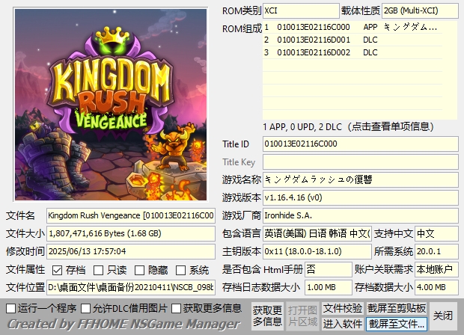The image size is (464, 335).
Task: Select ROM row 010013E02116D002 DLC
Action: (352, 52)
